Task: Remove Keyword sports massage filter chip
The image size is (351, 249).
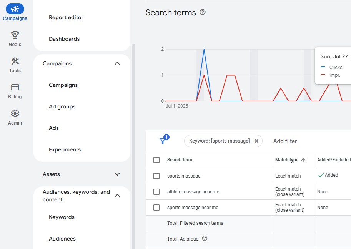Action: pyautogui.click(x=256, y=141)
